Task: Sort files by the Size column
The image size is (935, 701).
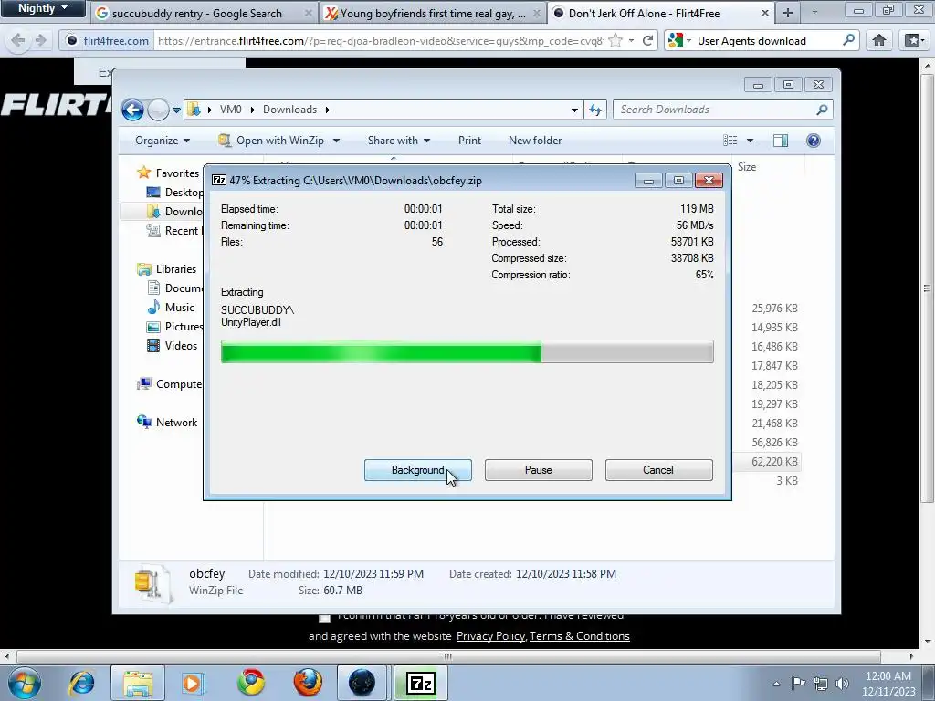Action: point(747,167)
